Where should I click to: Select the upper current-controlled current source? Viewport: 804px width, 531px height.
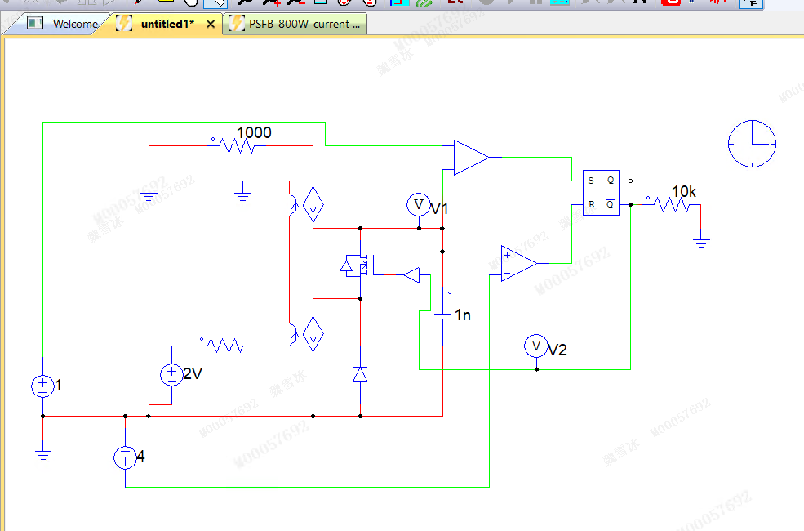coord(313,205)
